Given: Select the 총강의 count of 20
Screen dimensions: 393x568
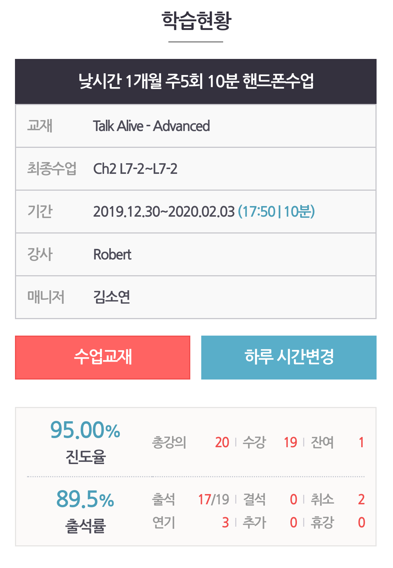Looking at the screenshot, I should click(x=222, y=442).
